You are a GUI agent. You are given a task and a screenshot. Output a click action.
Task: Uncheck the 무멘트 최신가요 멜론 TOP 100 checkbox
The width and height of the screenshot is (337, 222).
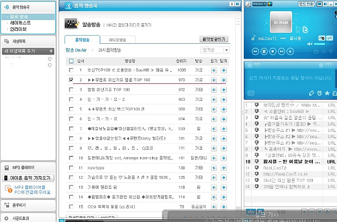[x=71, y=80]
